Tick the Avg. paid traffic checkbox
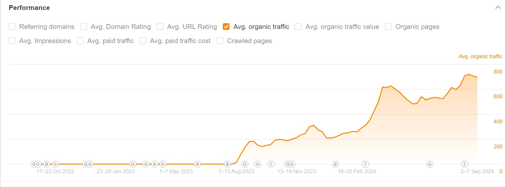The height and width of the screenshot is (187, 505). 80,41
